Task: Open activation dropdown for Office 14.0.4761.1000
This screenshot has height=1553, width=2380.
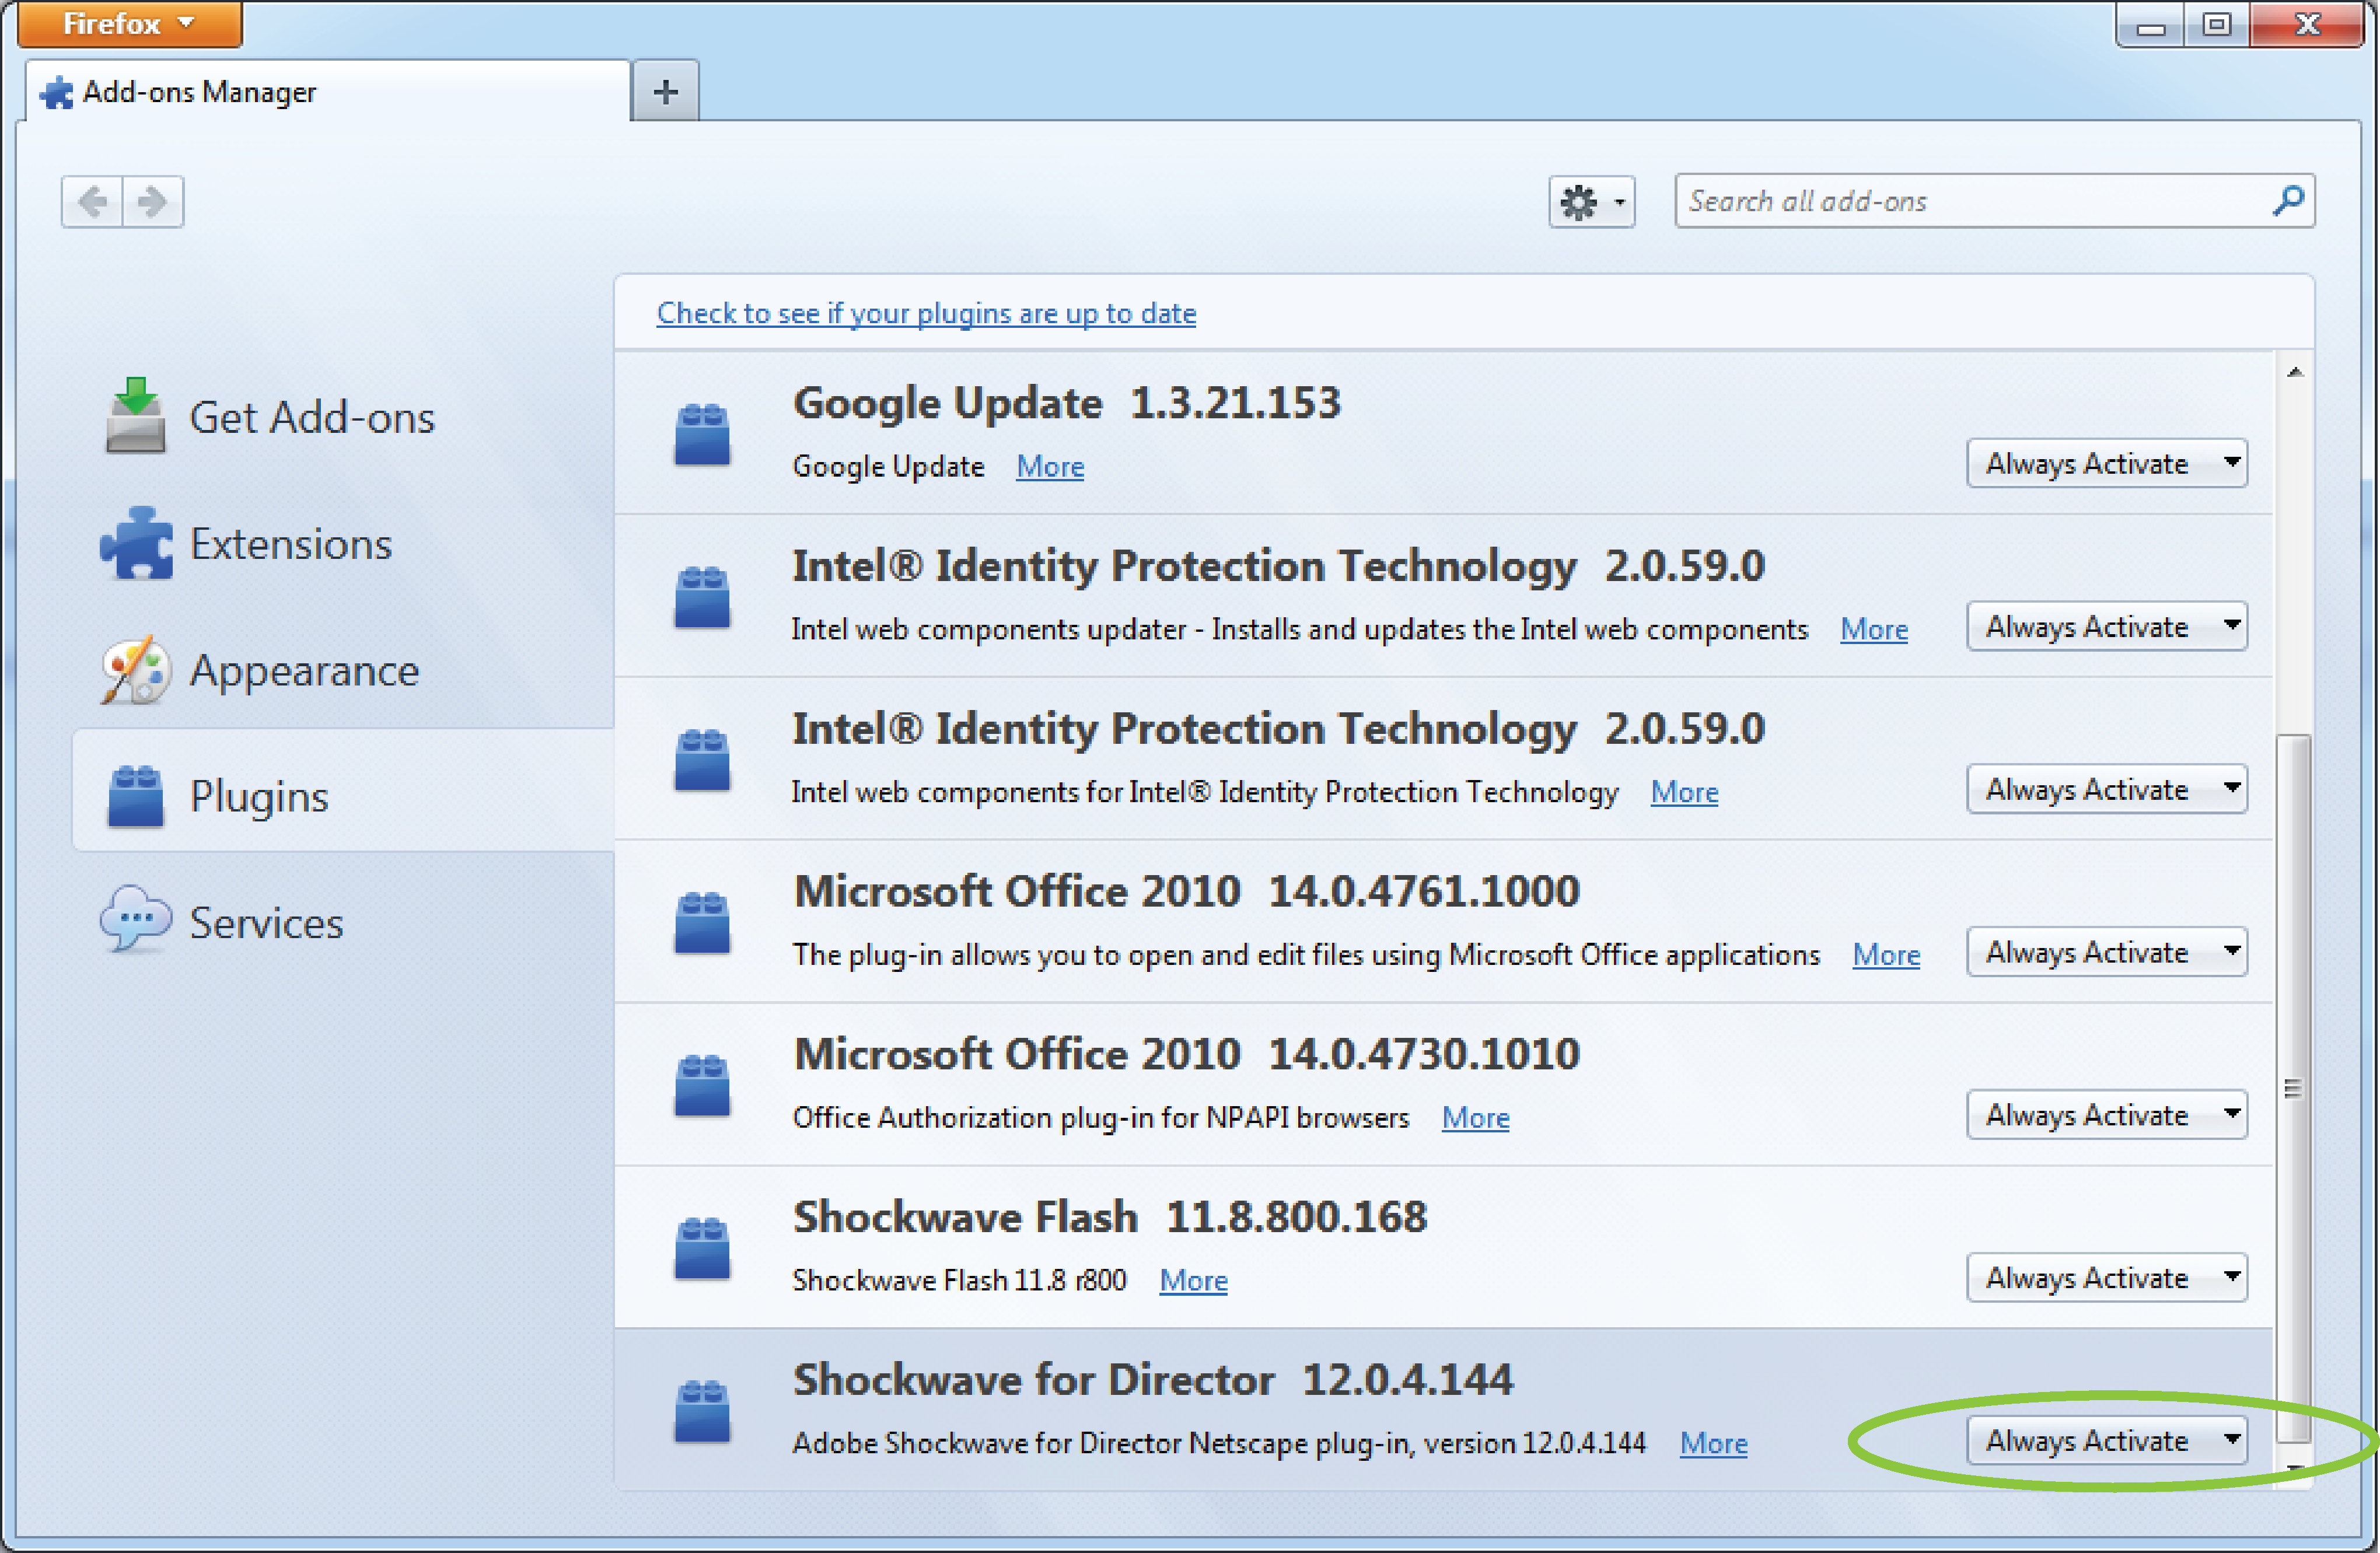Action: click(2107, 952)
